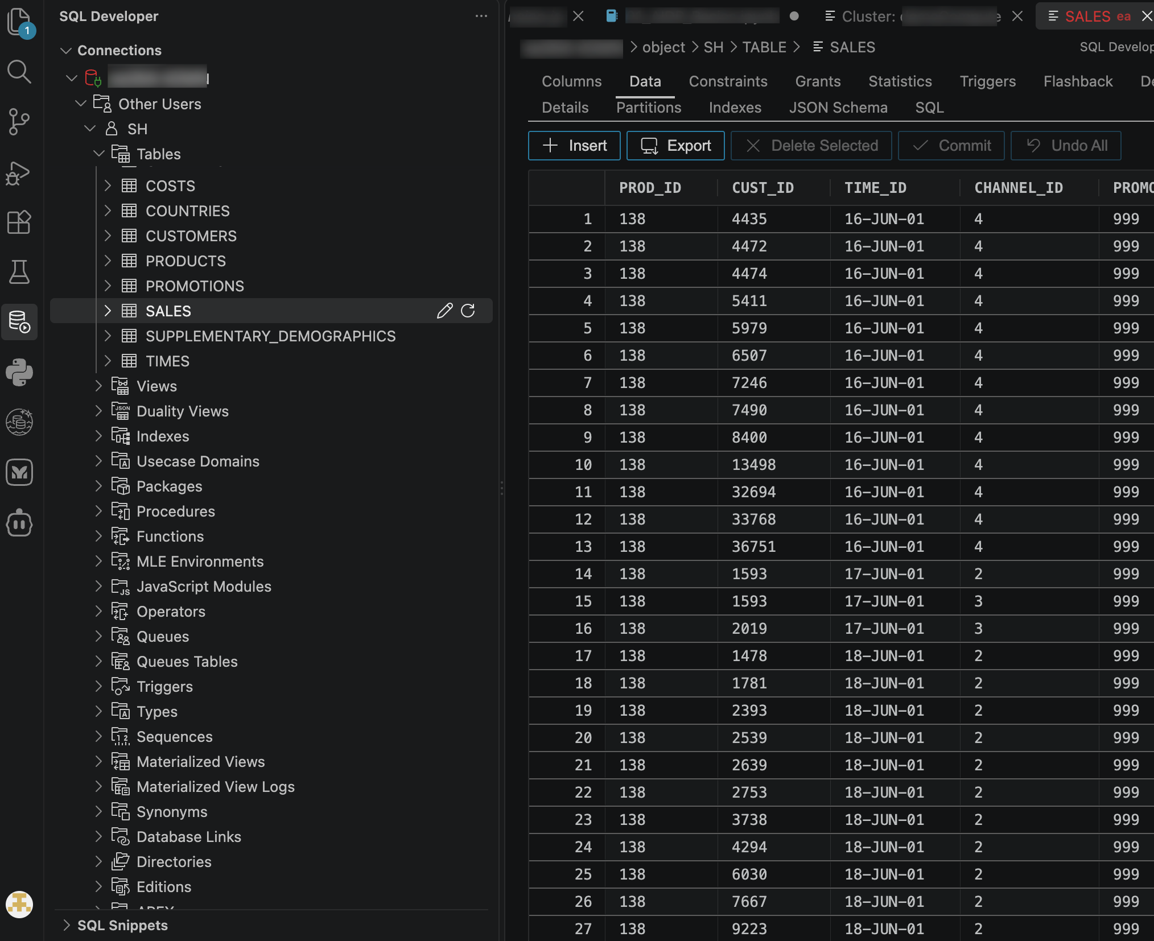Click the Packages folder icon
This screenshot has height=941, width=1154.
point(120,486)
